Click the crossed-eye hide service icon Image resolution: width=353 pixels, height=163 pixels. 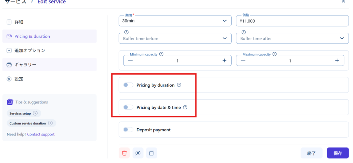[138, 153]
